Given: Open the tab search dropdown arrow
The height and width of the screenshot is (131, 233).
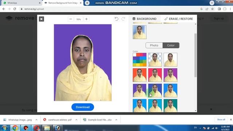Looking at the screenshot, I should tap(212, 3).
